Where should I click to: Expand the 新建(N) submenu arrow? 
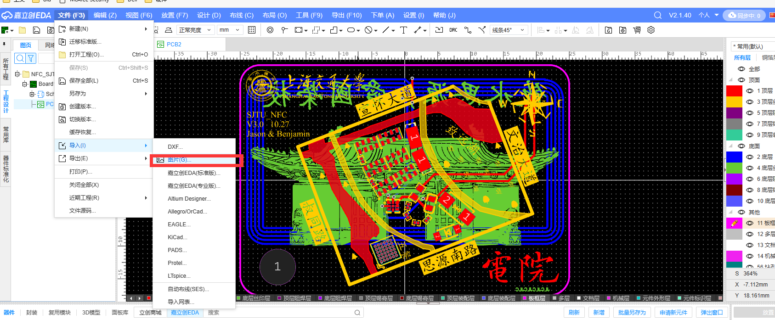146,28
